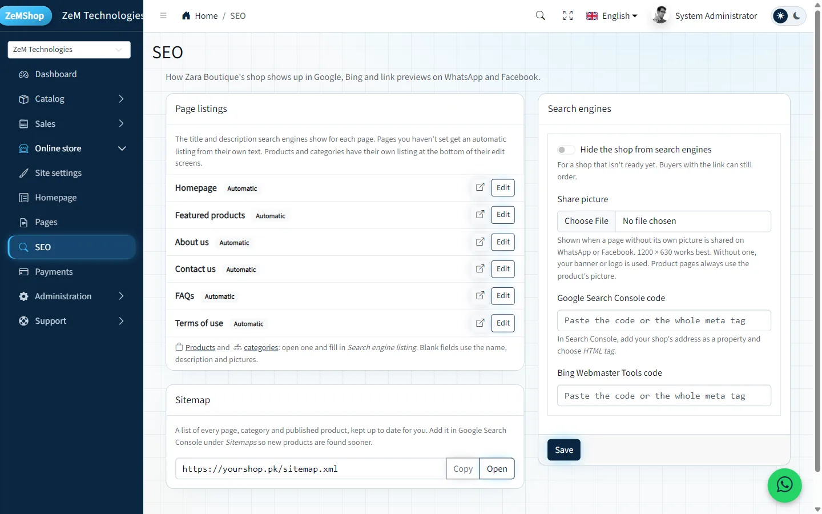Viewport: 822px width, 514px height.
Task: Toggle Hide the shop from search engines
Action: (x=566, y=150)
